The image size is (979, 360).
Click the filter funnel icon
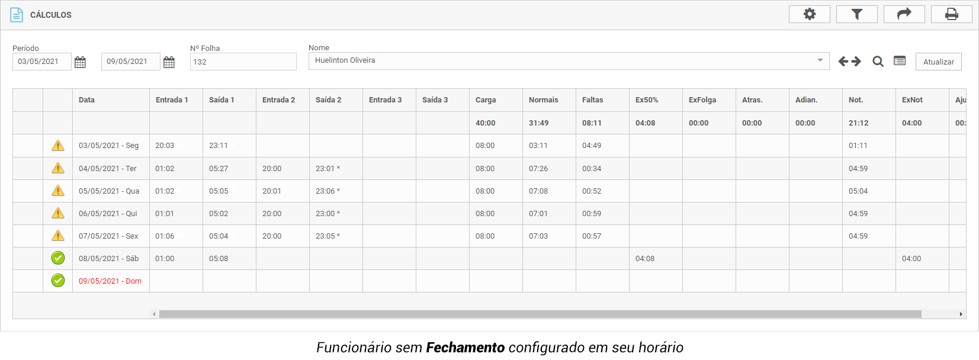pyautogui.click(x=856, y=14)
